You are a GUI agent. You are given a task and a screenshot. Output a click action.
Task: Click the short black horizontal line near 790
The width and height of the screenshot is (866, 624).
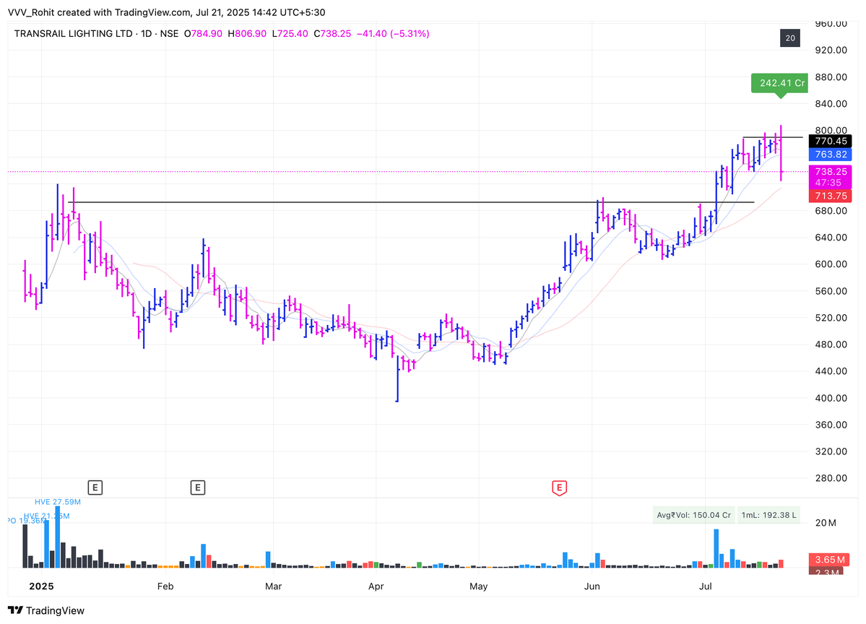coord(773,137)
